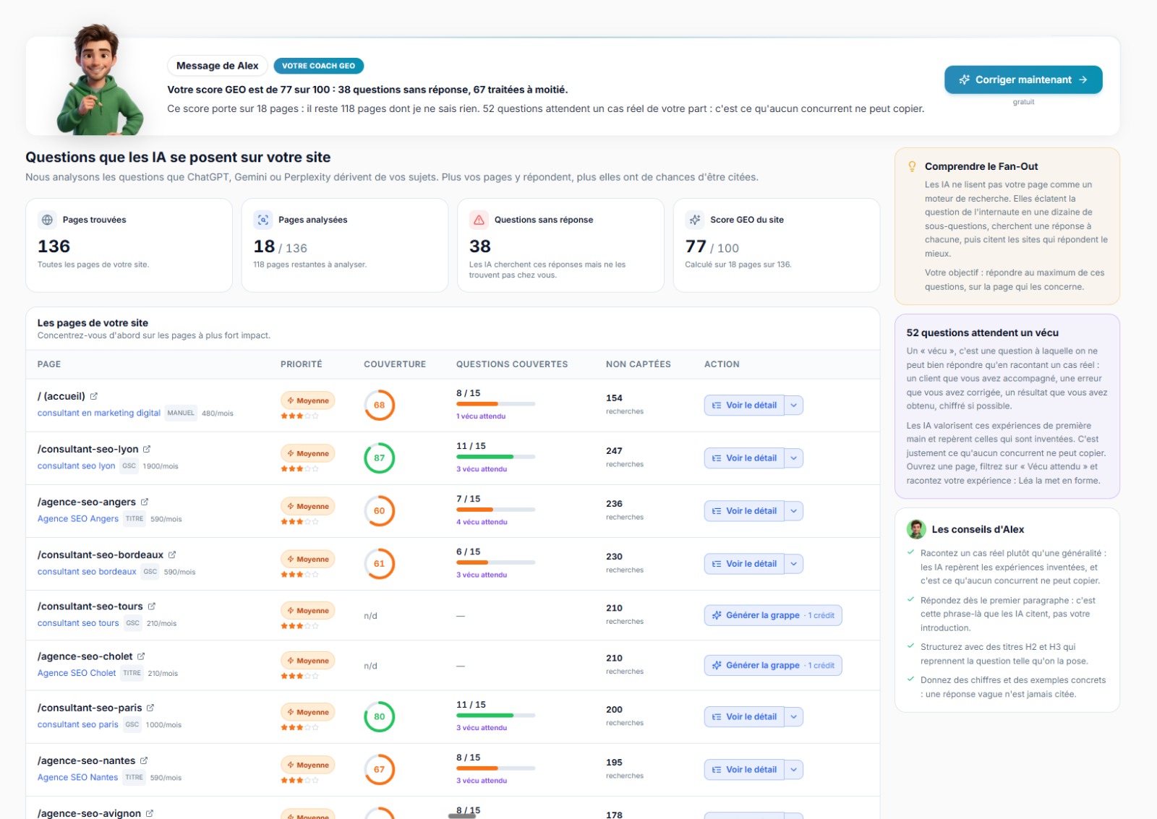This screenshot has width=1157, height=819.
Task: Open Voir le détail for agence-seo-angers
Action: (744, 511)
